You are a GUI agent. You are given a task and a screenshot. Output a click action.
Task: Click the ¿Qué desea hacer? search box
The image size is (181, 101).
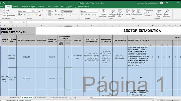pyautogui.click(x=84, y=7)
